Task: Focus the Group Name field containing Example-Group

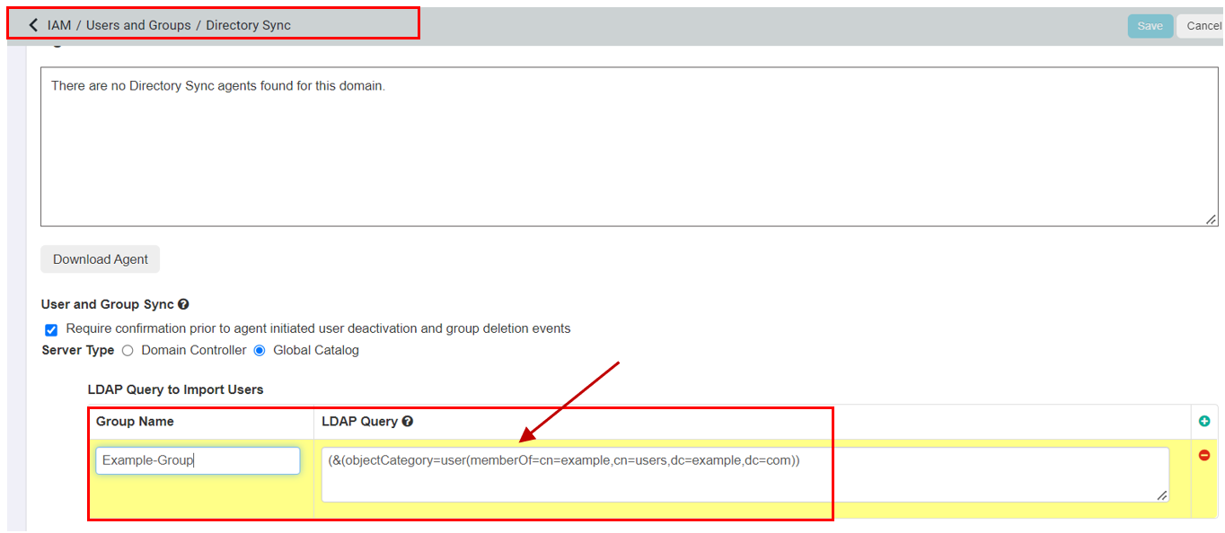Action: click(x=198, y=460)
